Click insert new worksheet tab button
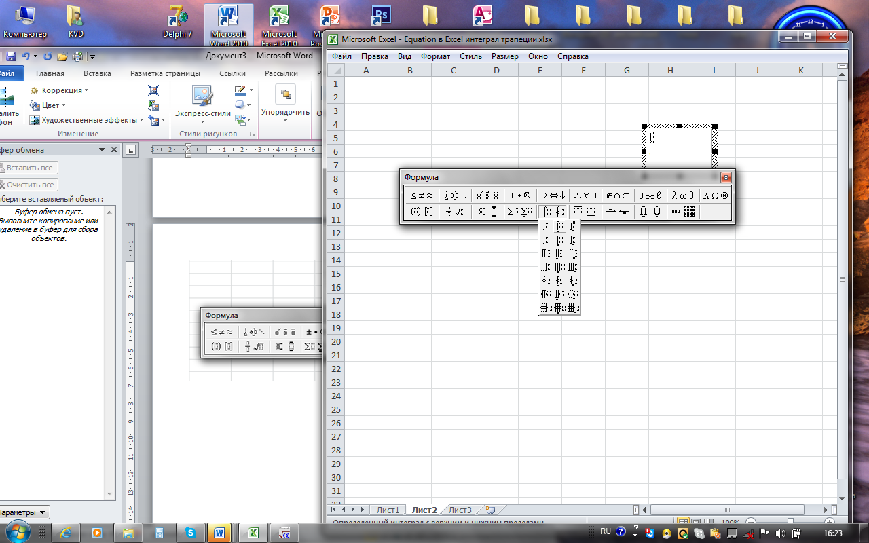Image resolution: width=869 pixels, height=543 pixels. tap(490, 510)
